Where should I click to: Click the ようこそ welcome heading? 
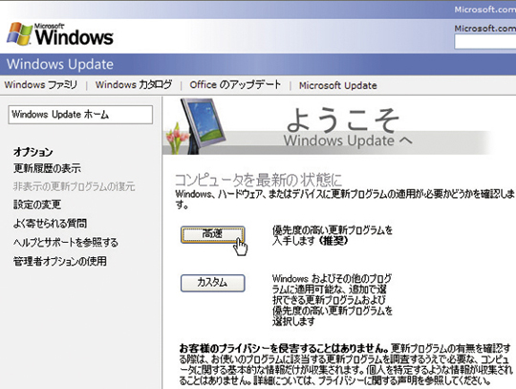[343, 119]
